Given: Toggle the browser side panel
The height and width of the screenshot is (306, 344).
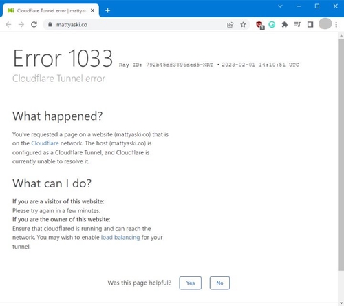Looking at the screenshot, I should coord(310,24).
